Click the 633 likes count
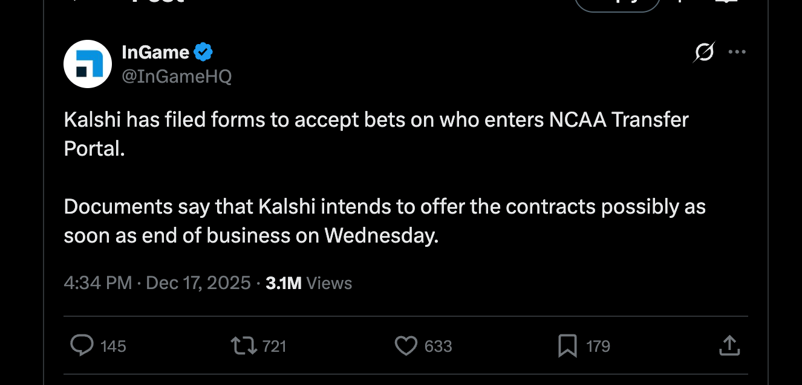This screenshot has height=385, width=802. tap(438, 346)
